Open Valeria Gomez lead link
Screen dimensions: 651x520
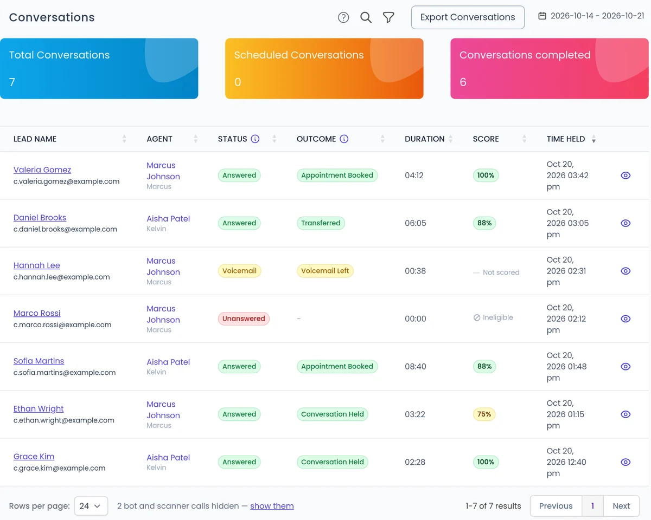[42, 170]
